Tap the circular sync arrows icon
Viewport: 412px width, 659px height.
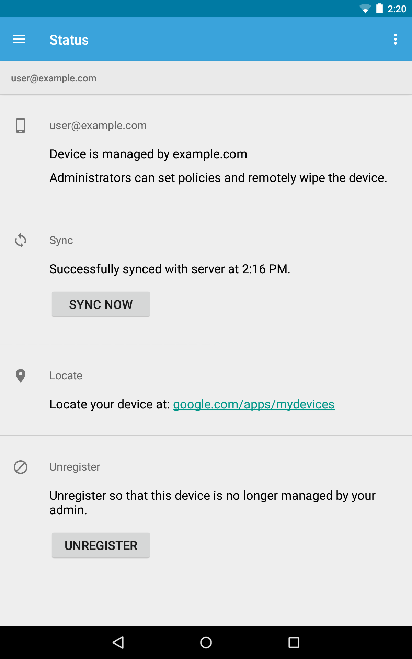click(21, 241)
